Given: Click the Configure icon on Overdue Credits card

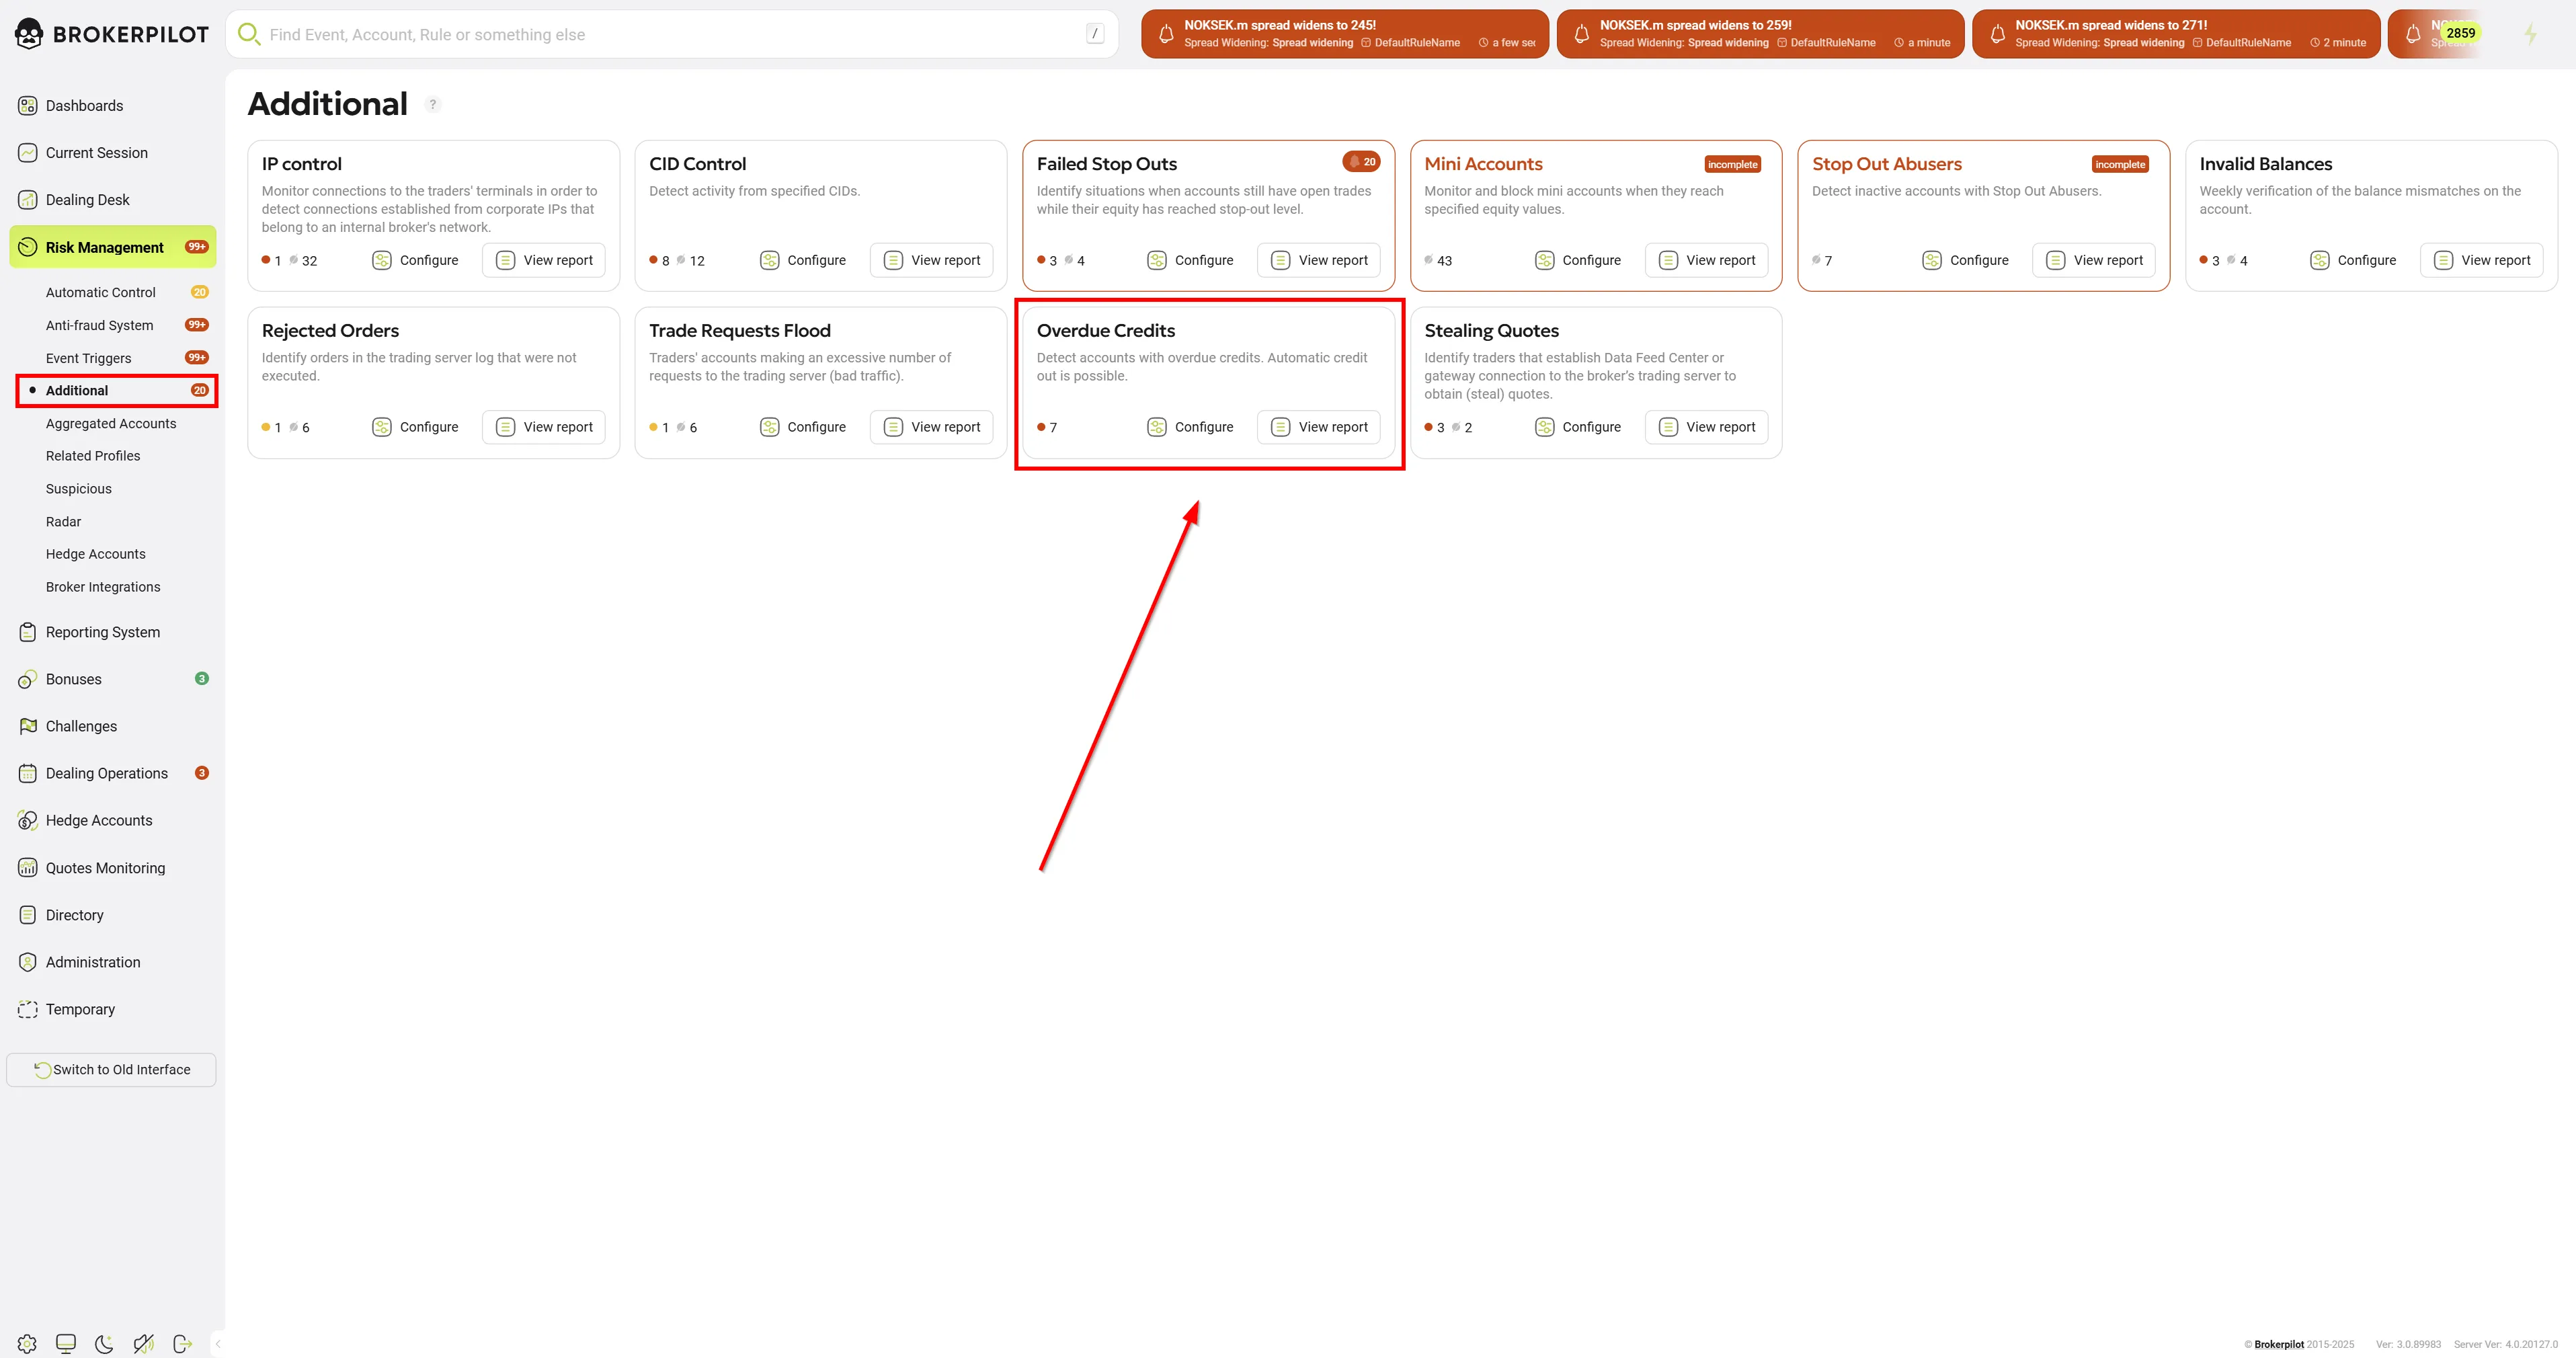Looking at the screenshot, I should click(x=1157, y=427).
